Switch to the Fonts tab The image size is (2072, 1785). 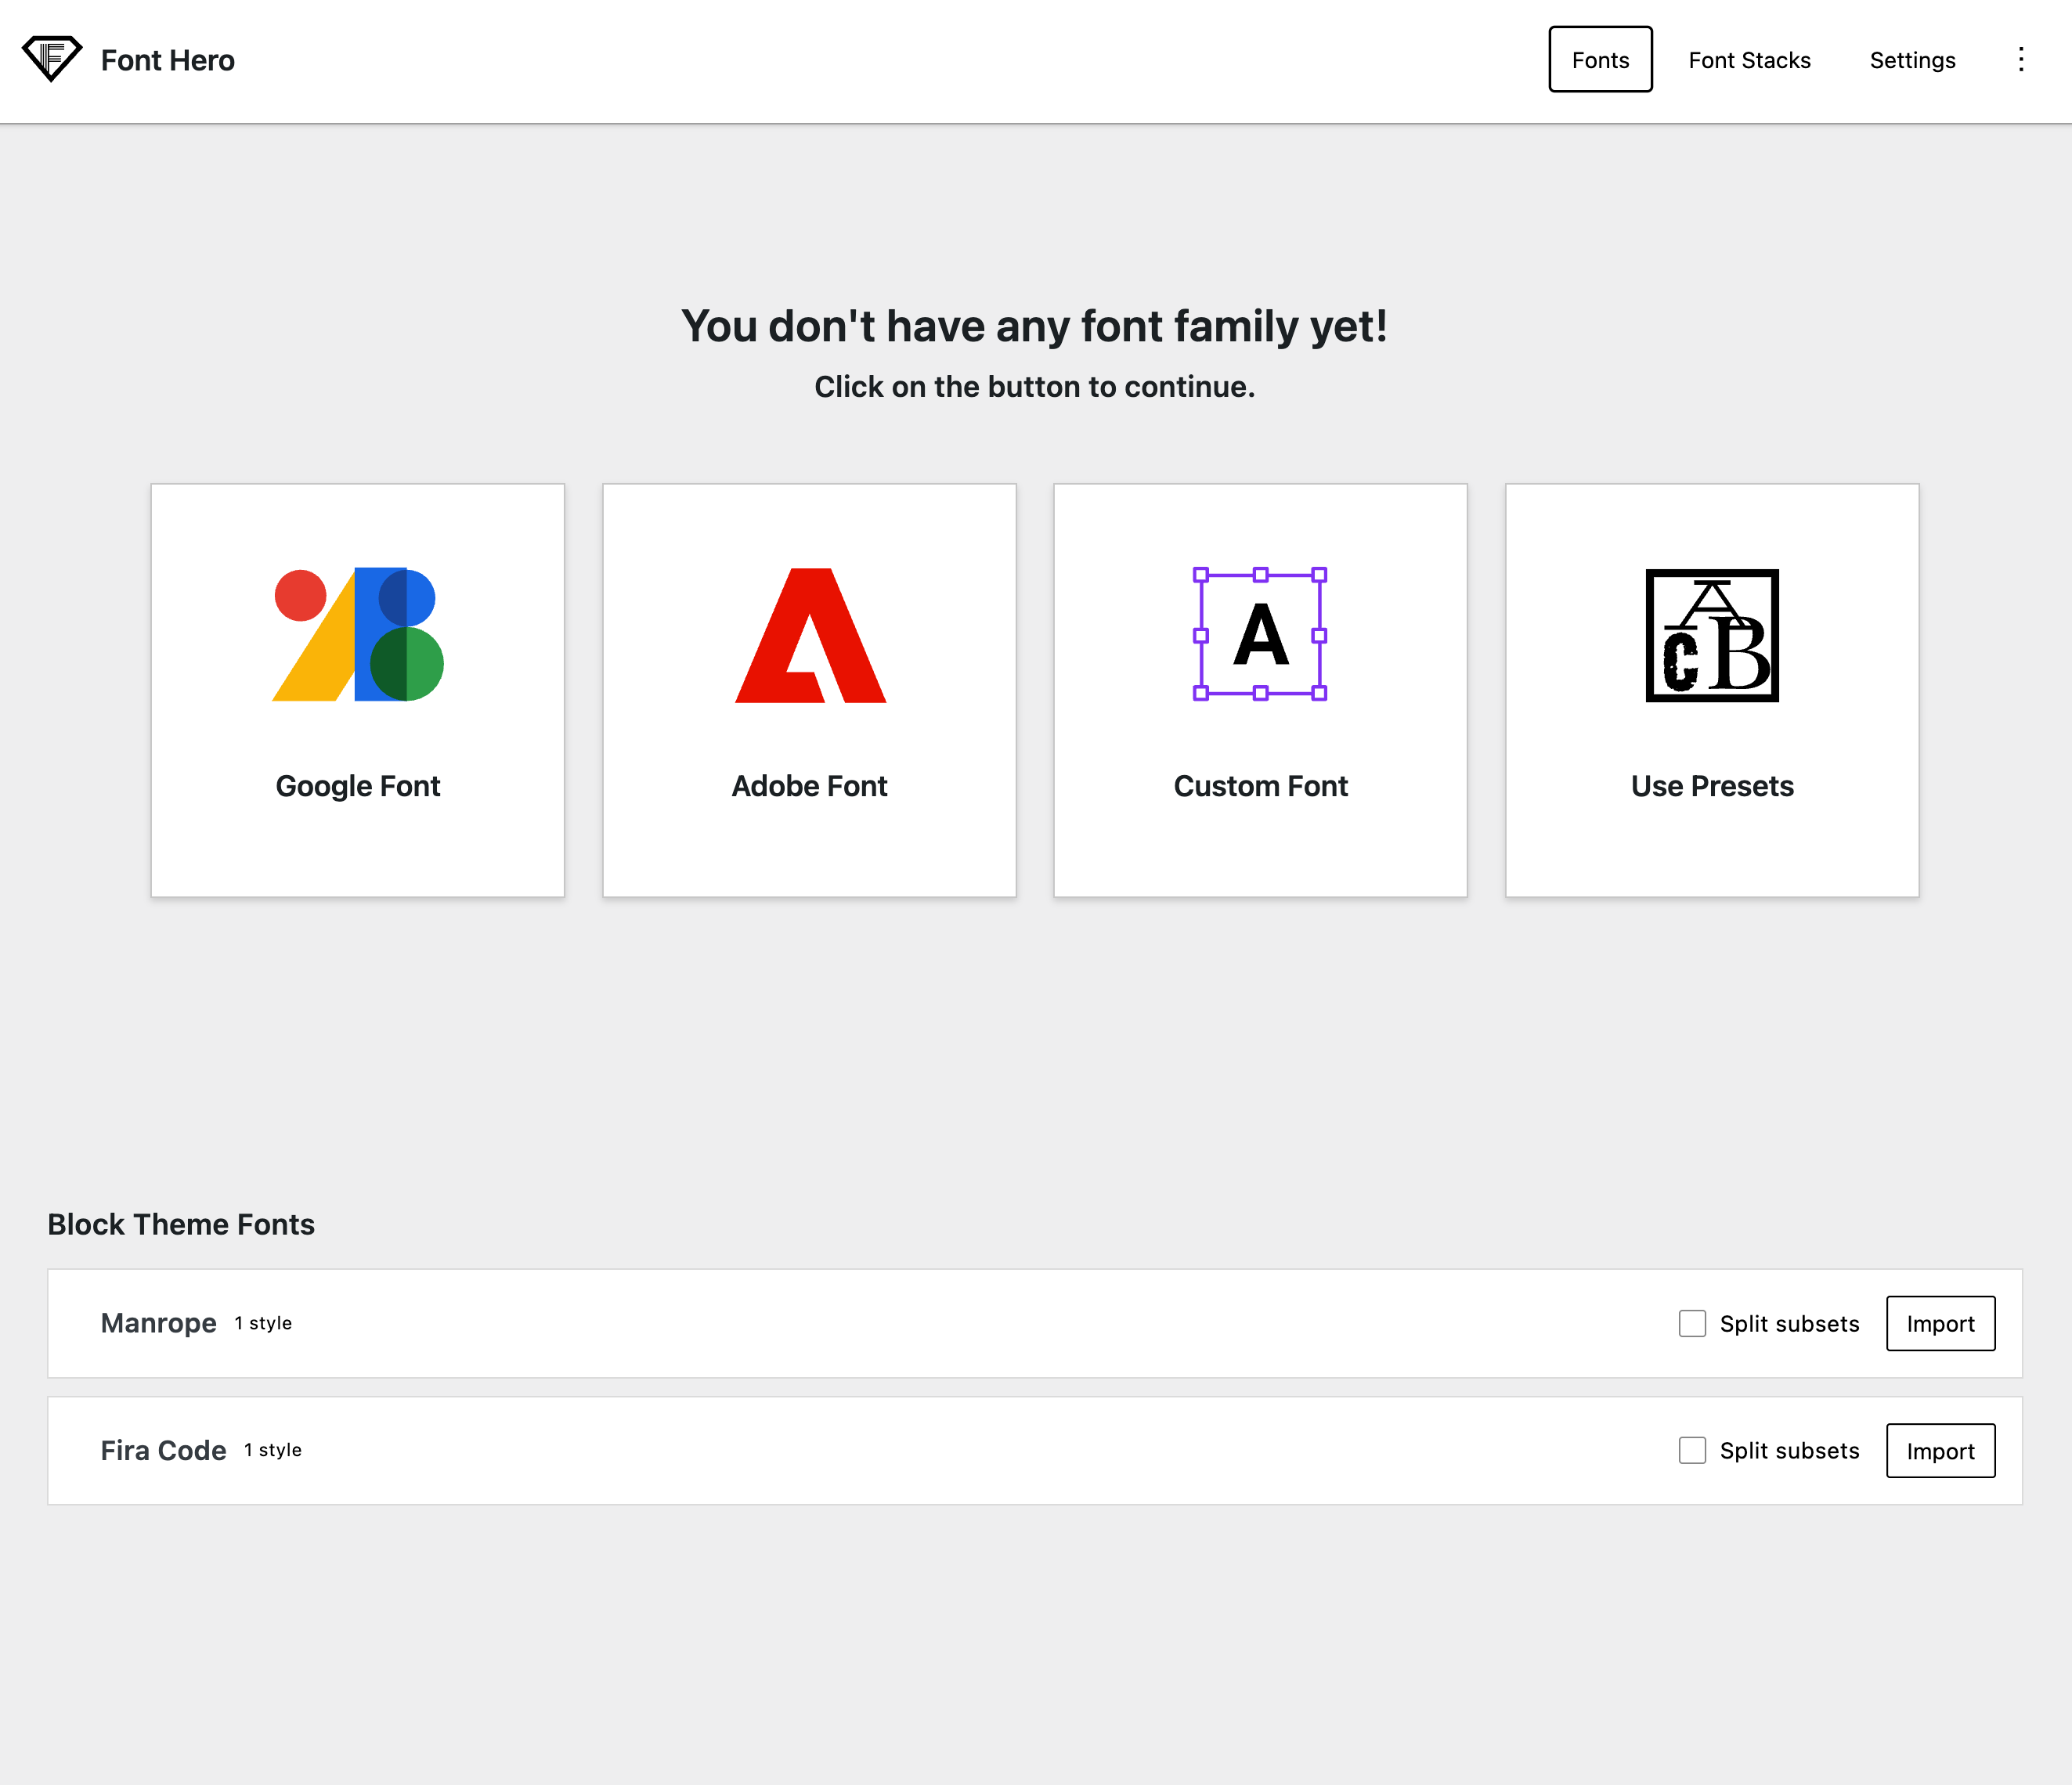point(1600,60)
